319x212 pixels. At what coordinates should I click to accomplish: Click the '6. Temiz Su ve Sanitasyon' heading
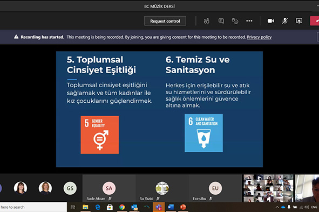[198, 65]
